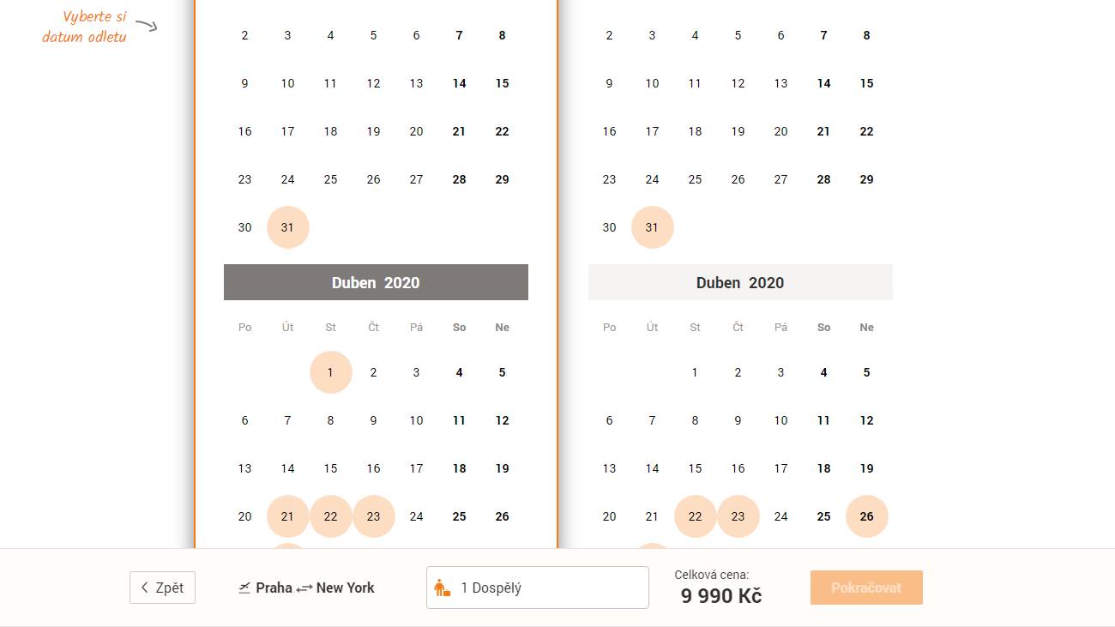Viewport: 1115px width, 627px height.
Task: Click light "Duben 2020" header in right calendar
Action: pos(740,282)
